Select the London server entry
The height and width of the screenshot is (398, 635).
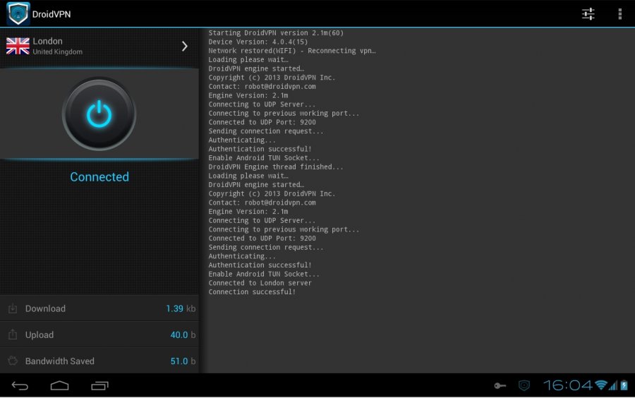pos(99,46)
